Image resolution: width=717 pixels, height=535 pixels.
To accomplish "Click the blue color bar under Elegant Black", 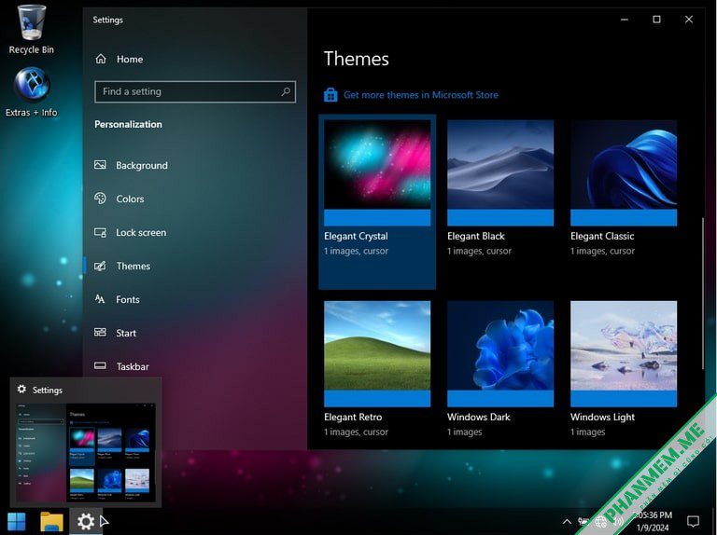I will [500, 218].
